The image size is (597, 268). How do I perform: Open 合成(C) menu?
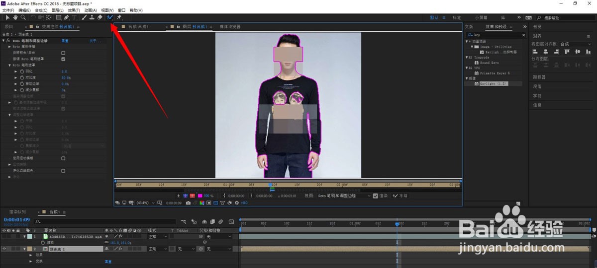click(x=41, y=10)
